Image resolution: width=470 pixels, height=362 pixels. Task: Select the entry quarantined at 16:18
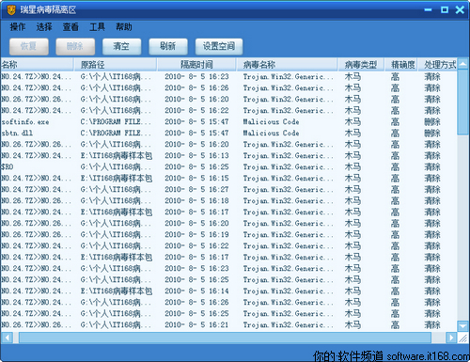pyautogui.click(x=228, y=200)
